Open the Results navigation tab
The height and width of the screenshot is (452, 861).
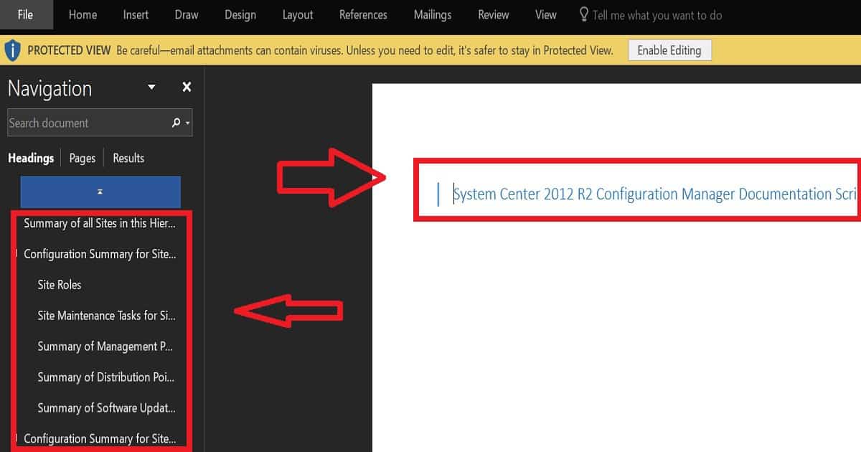(x=128, y=158)
